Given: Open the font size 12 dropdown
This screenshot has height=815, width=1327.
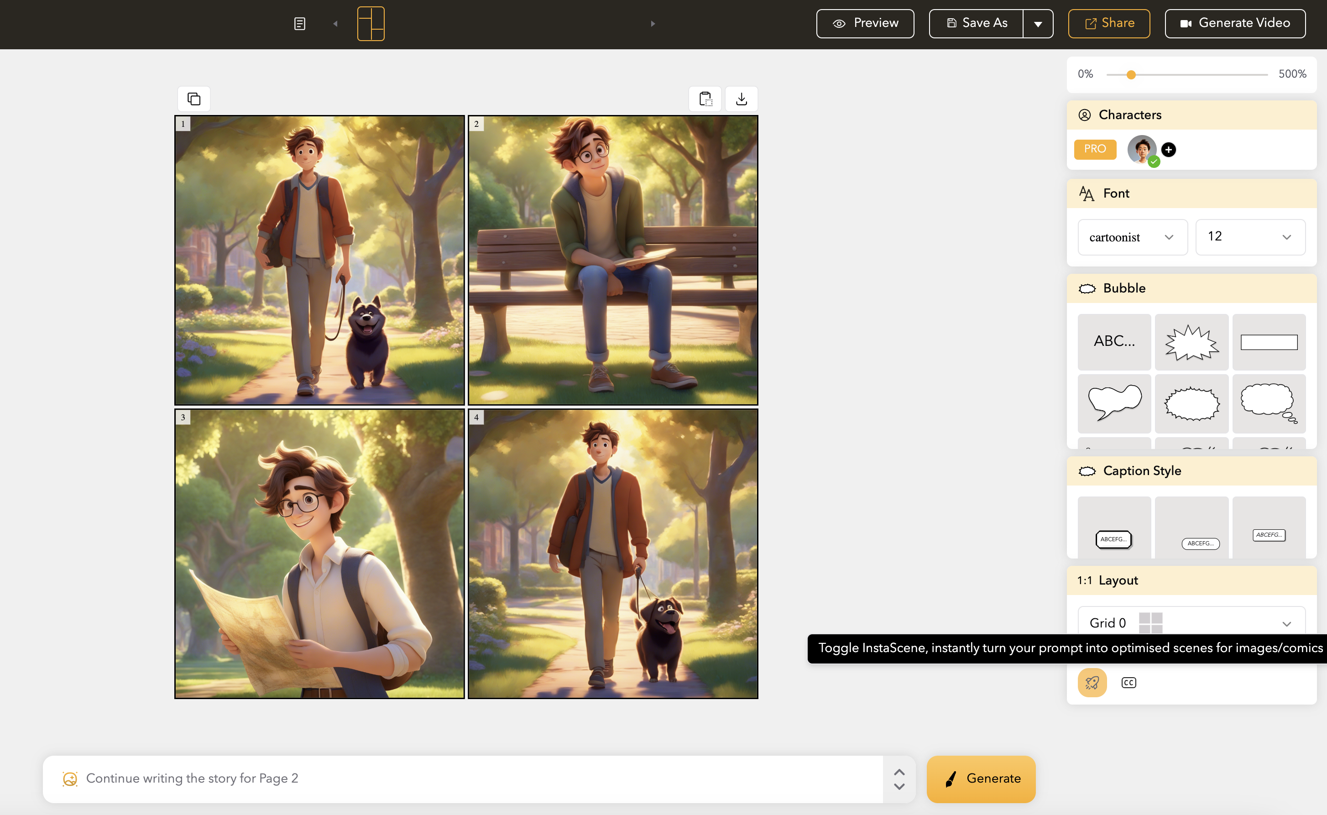Looking at the screenshot, I should [1250, 237].
